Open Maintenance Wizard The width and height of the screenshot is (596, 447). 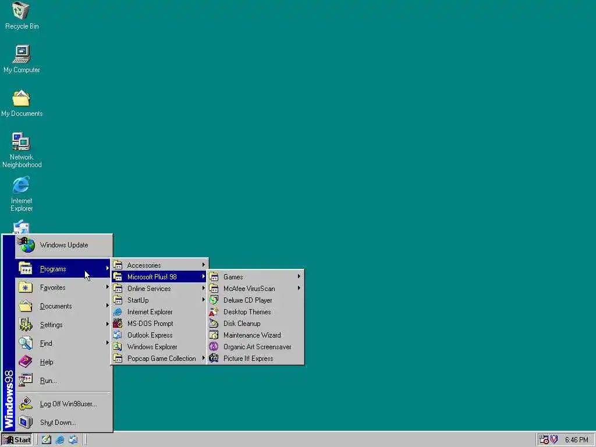click(256, 335)
